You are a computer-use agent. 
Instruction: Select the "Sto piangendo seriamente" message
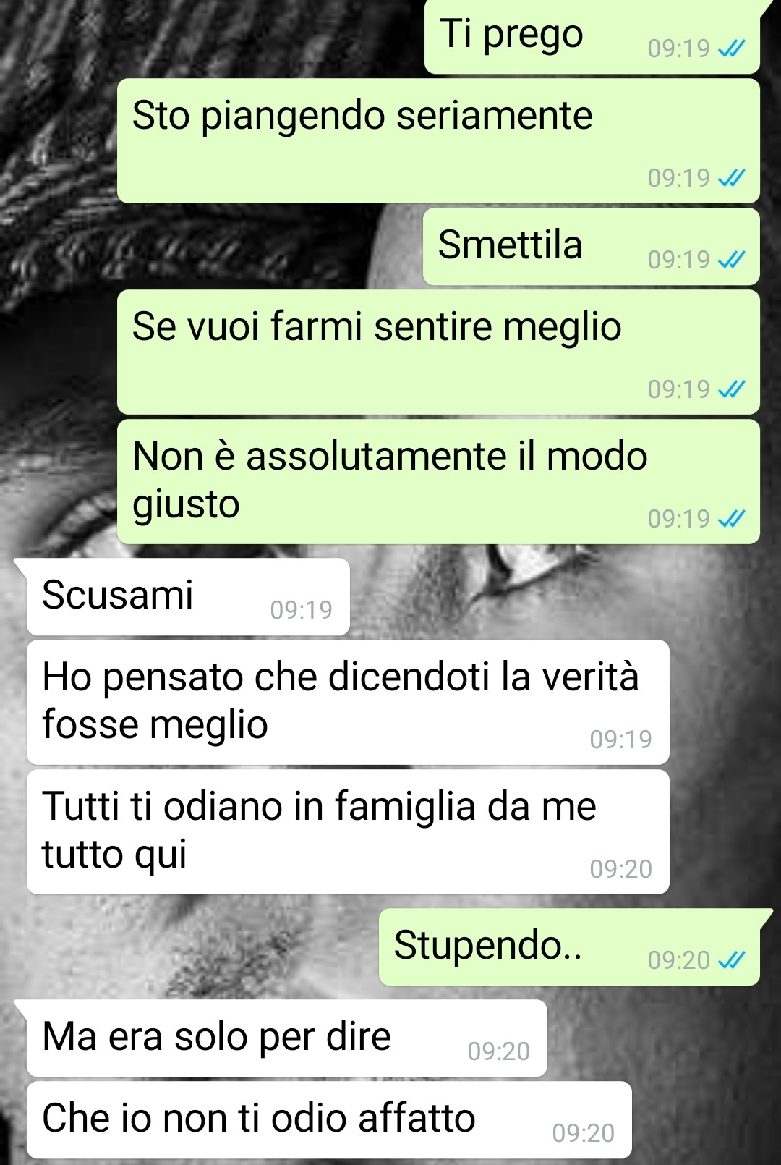point(438,141)
